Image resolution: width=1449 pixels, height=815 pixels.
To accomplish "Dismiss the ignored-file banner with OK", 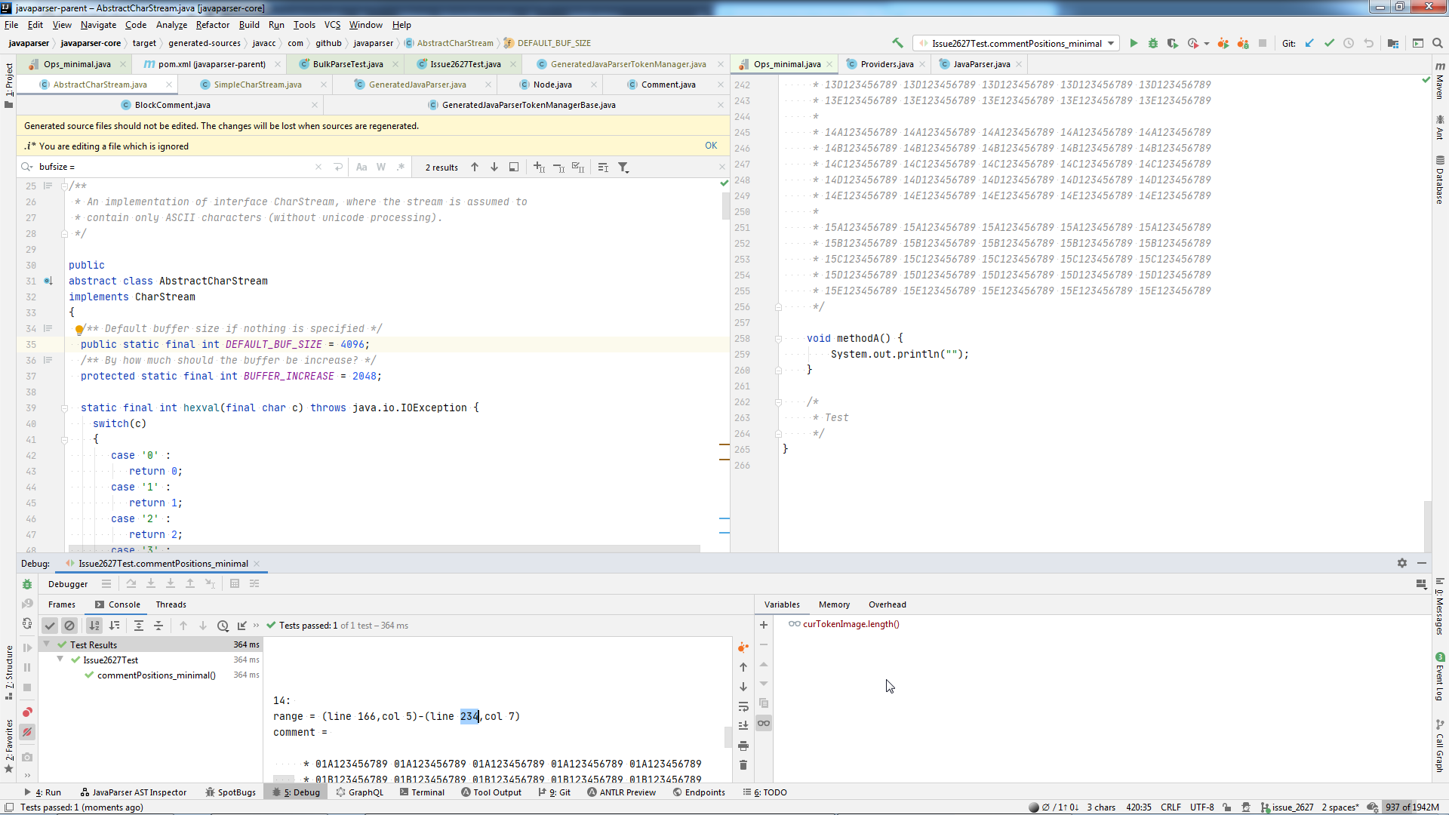I will coord(710,145).
